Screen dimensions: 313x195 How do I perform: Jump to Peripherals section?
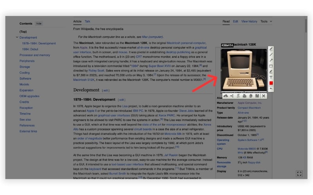[x=27, y=61]
